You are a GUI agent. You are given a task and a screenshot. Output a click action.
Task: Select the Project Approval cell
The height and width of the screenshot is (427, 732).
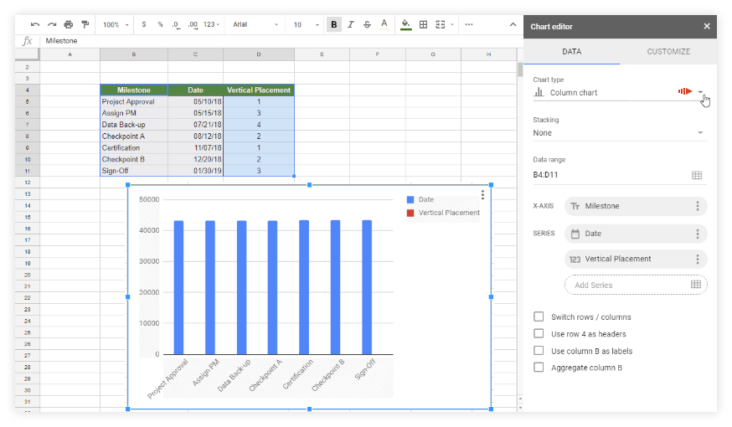[x=134, y=101]
